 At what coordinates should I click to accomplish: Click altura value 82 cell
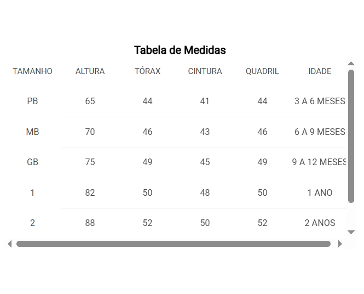click(90, 193)
